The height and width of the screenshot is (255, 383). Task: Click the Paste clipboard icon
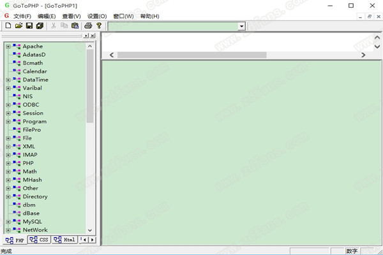(75, 25)
